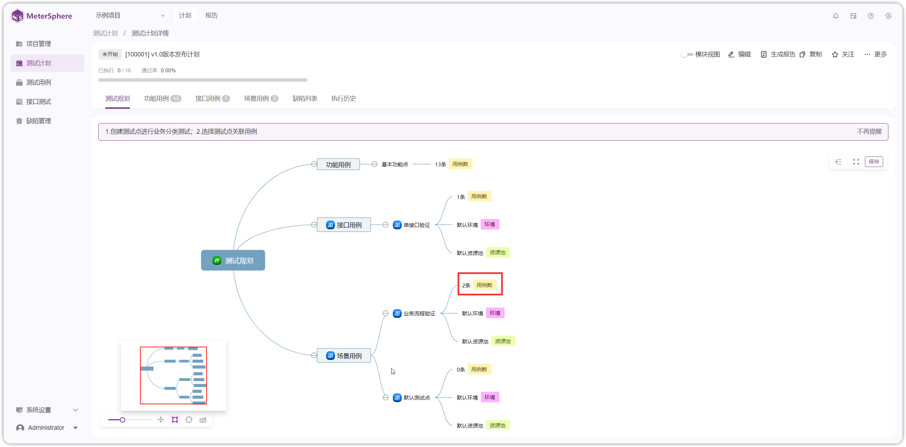Screen dimensions: 906x447
Task: Dismiss the tip via 不再提醒
Action: pos(869,132)
